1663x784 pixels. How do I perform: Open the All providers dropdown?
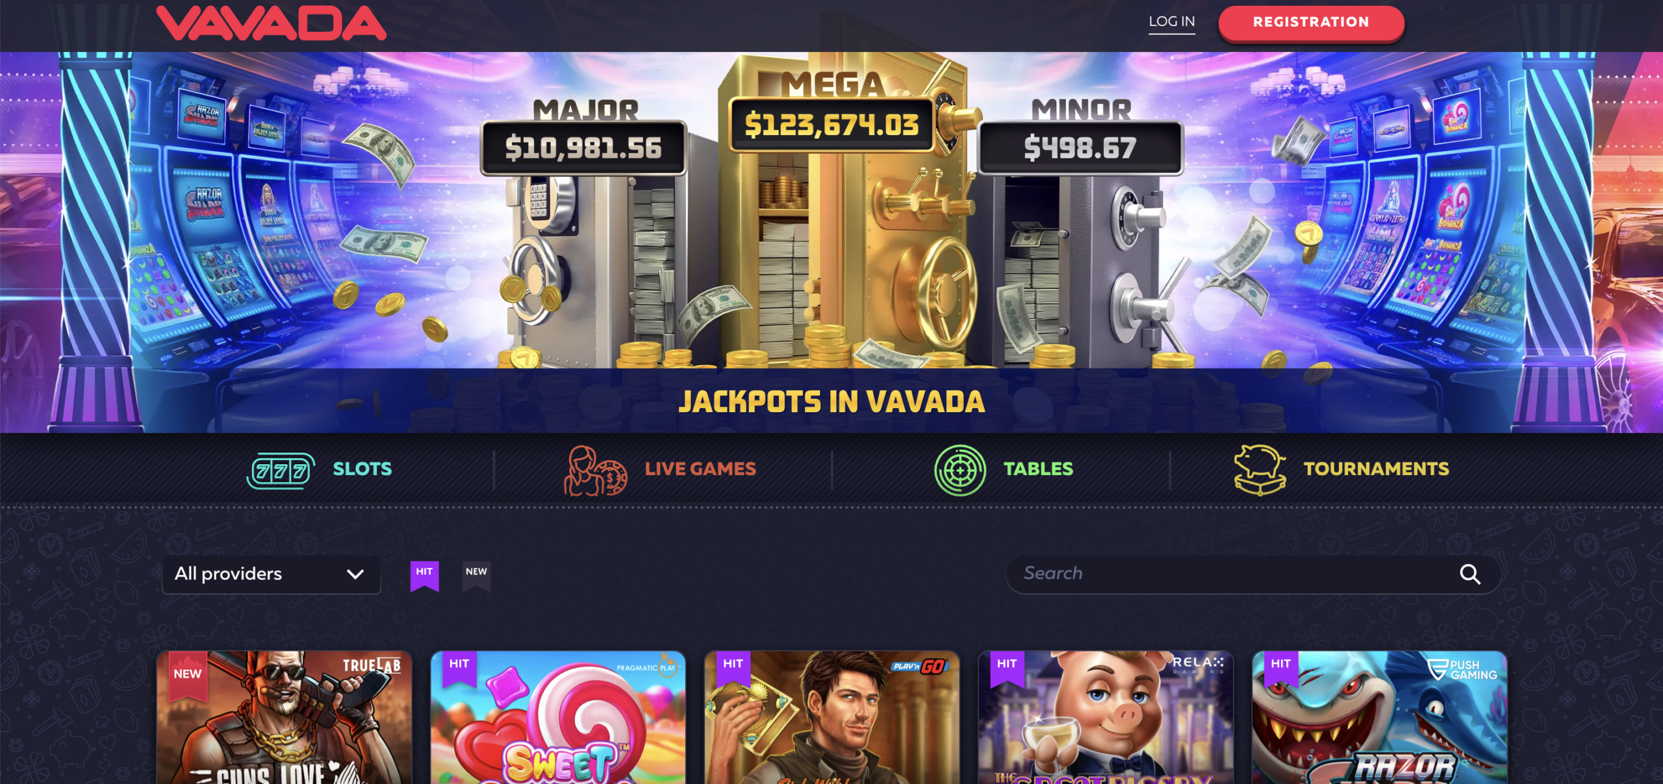272,574
